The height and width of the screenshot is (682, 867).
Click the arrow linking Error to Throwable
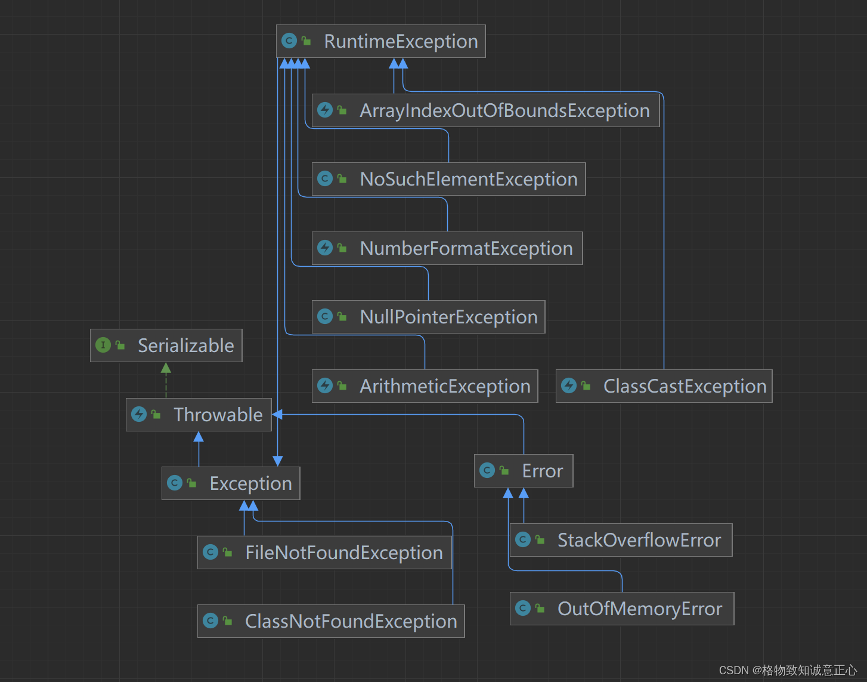388,414
